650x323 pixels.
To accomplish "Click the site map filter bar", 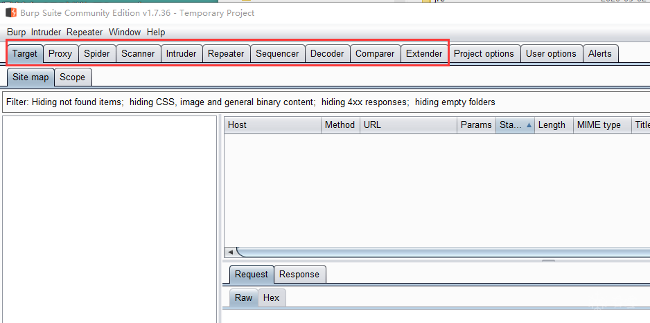I will pyautogui.click(x=326, y=102).
